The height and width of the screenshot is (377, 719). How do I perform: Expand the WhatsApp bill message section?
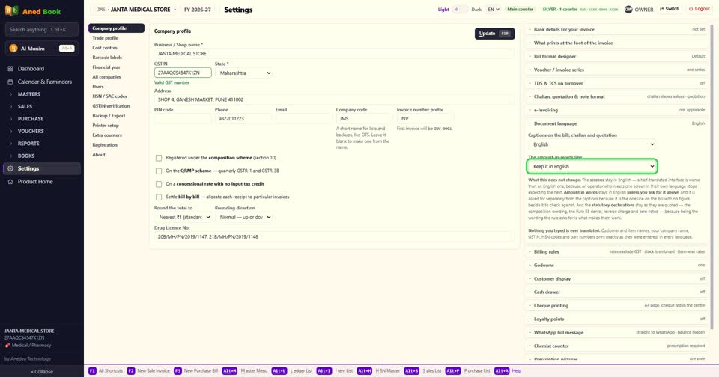(616, 333)
